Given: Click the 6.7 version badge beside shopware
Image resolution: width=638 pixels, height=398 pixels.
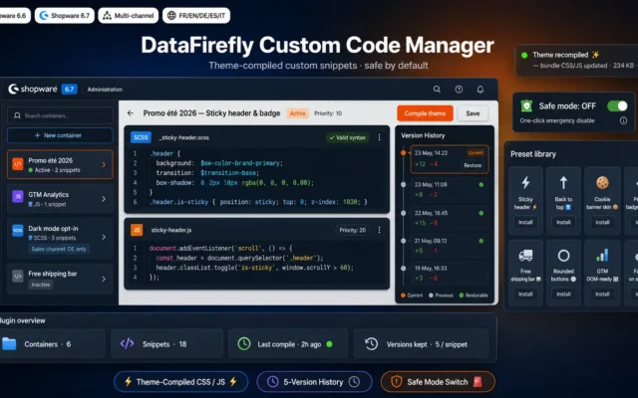Looking at the screenshot, I should (69, 89).
